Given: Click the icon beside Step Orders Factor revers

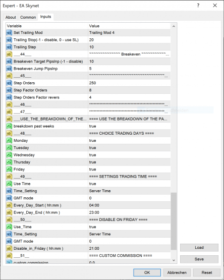Looking at the screenshot, I should coord(9,97).
